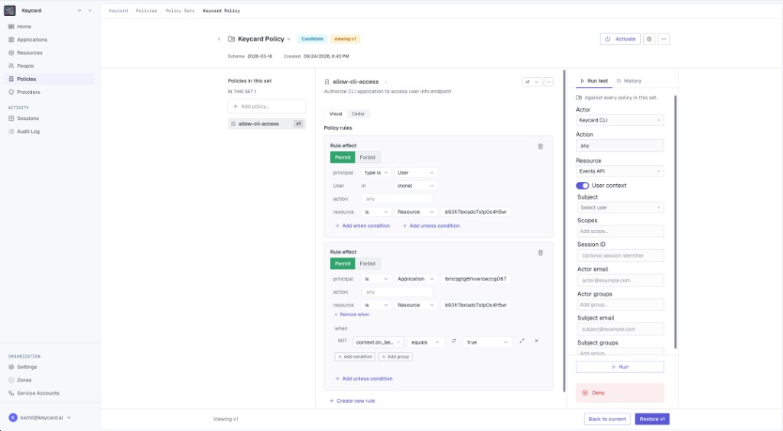Click the Run test button

(619, 367)
